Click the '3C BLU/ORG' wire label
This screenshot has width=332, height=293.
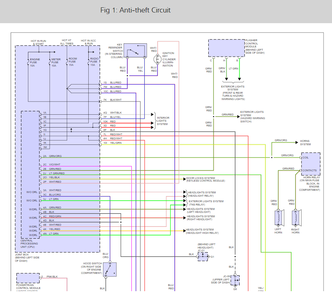click(x=52, y=194)
